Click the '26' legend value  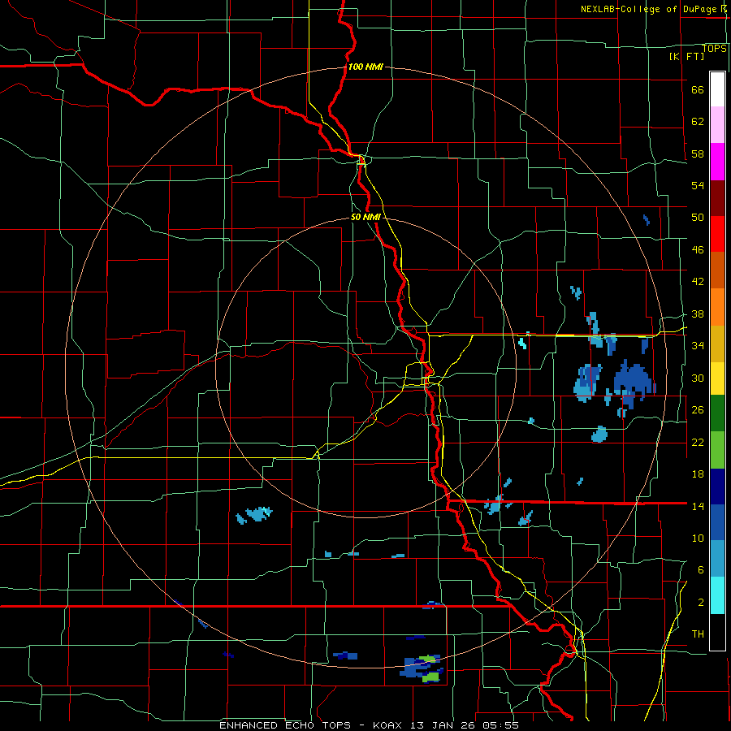click(698, 410)
